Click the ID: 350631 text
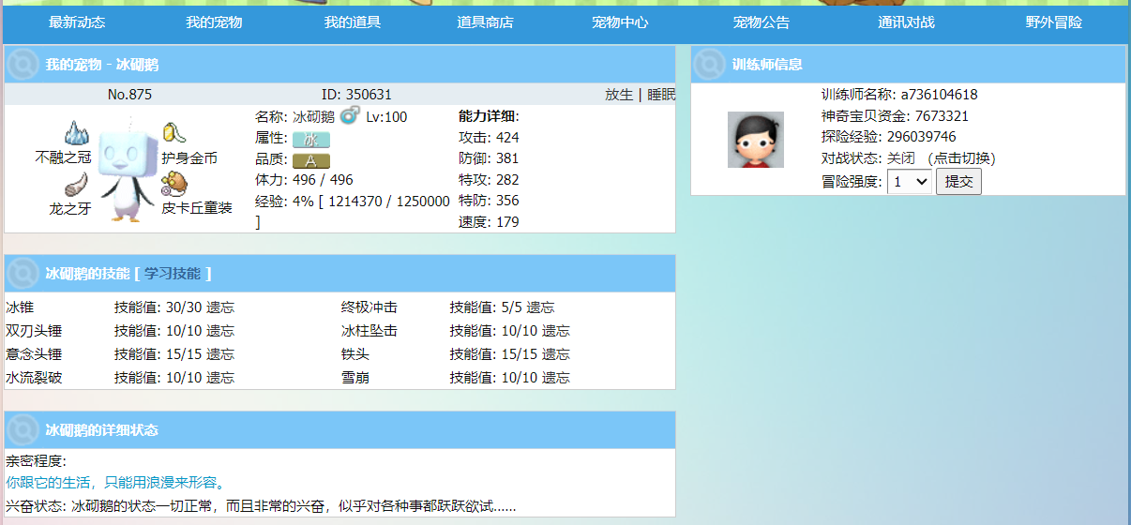The height and width of the screenshot is (525, 1131). tap(356, 94)
